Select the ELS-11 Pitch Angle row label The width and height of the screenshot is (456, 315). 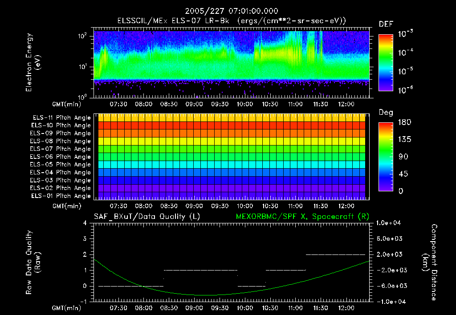61,118
